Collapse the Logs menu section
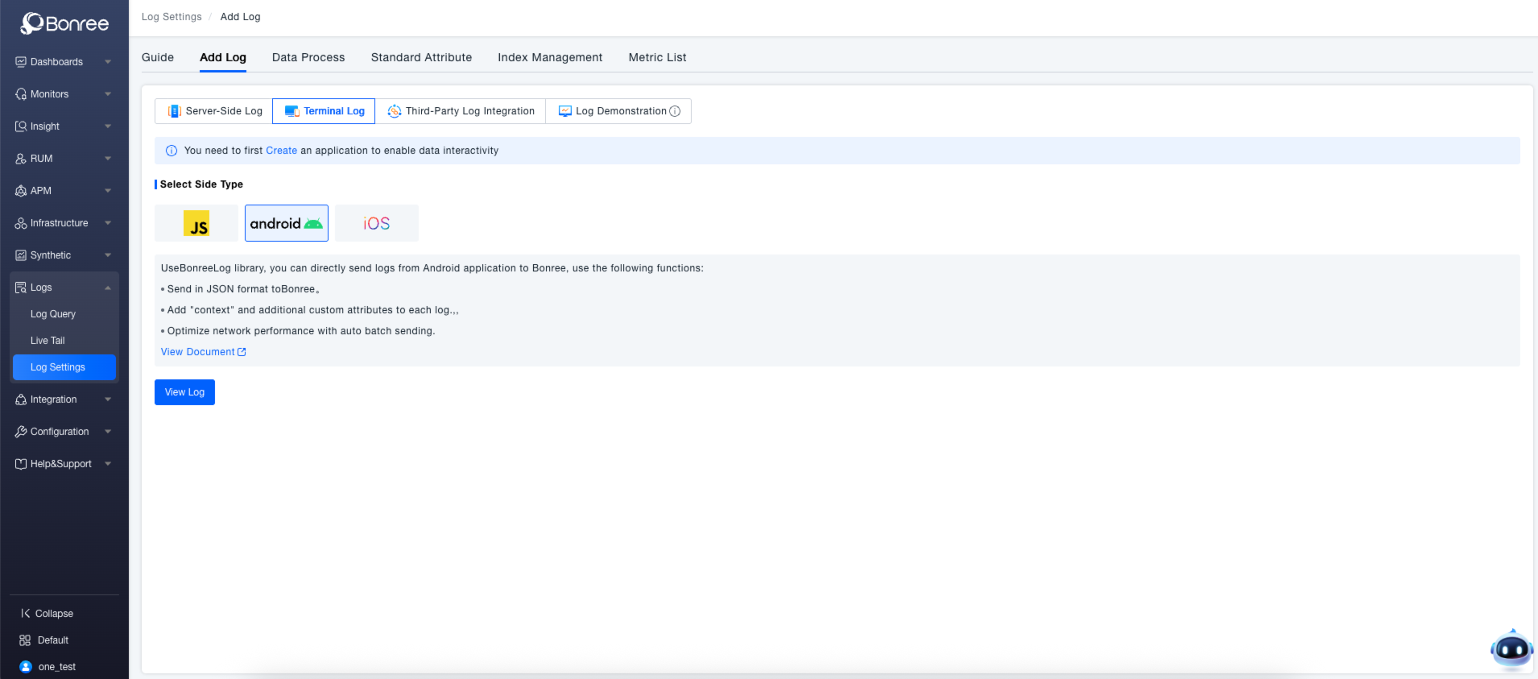 click(108, 288)
